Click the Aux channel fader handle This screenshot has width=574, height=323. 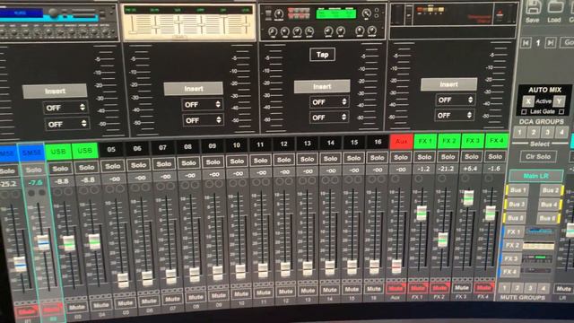tap(396, 266)
